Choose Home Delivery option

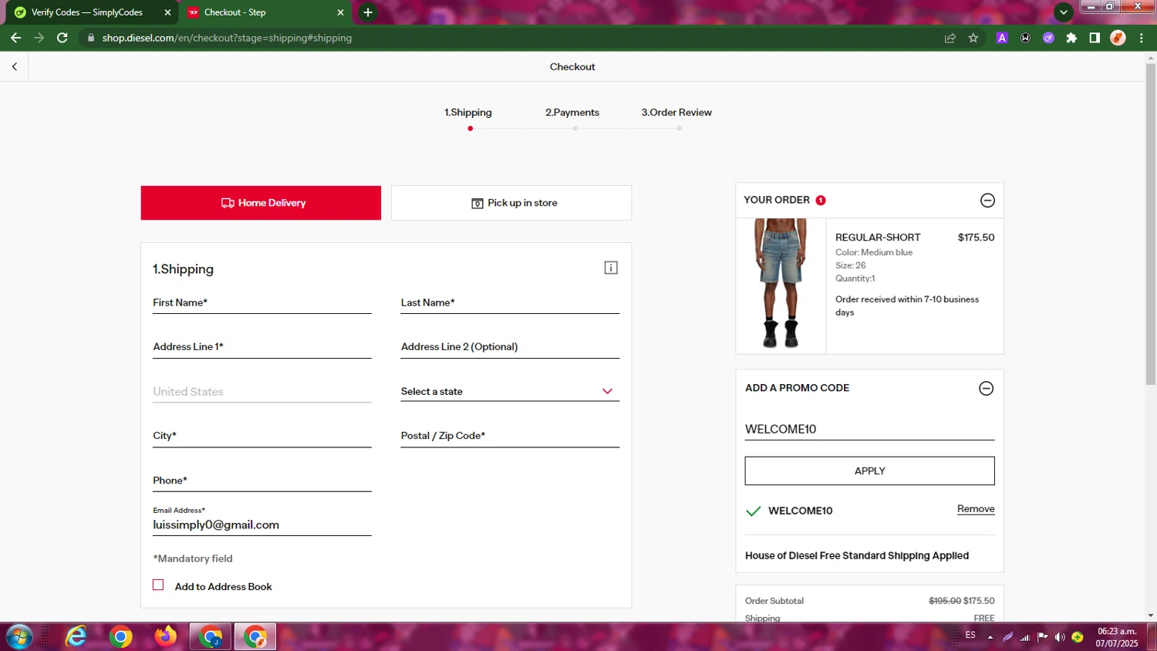(x=261, y=203)
